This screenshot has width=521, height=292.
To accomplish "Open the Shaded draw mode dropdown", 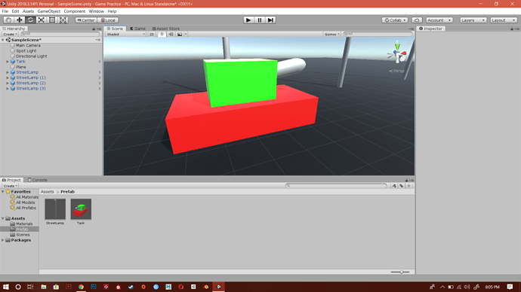I will 125,34.
